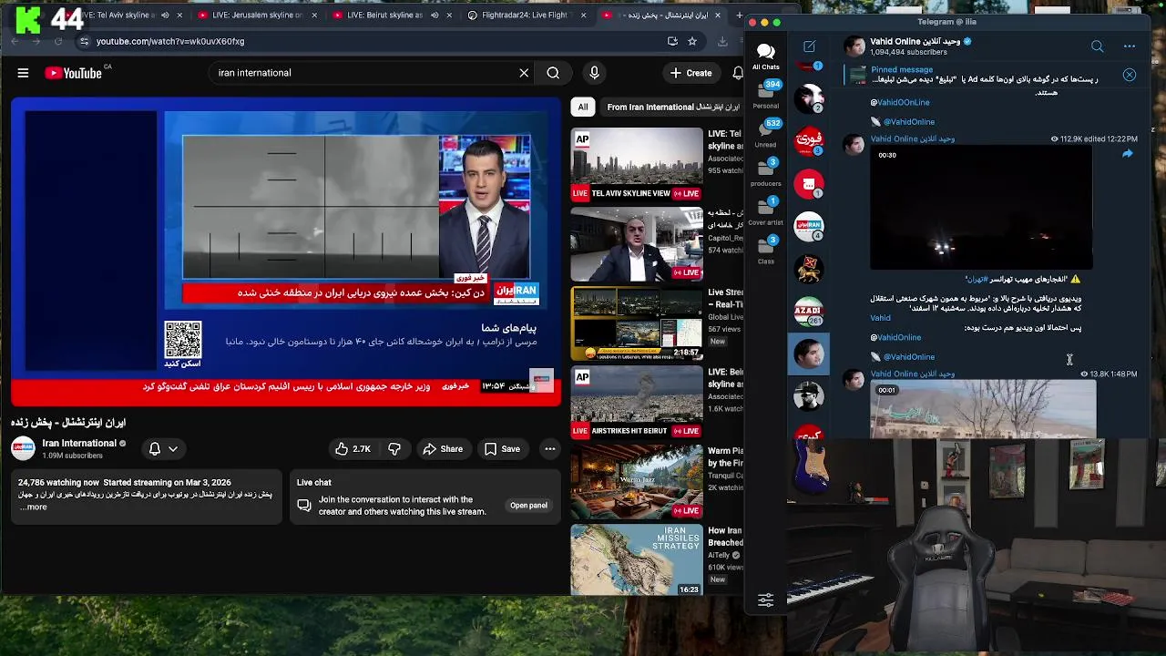1166x656 pixels.
Task: Open the Tel Aviv skyline view live thumbnail
Action: [x=637, y=165]
